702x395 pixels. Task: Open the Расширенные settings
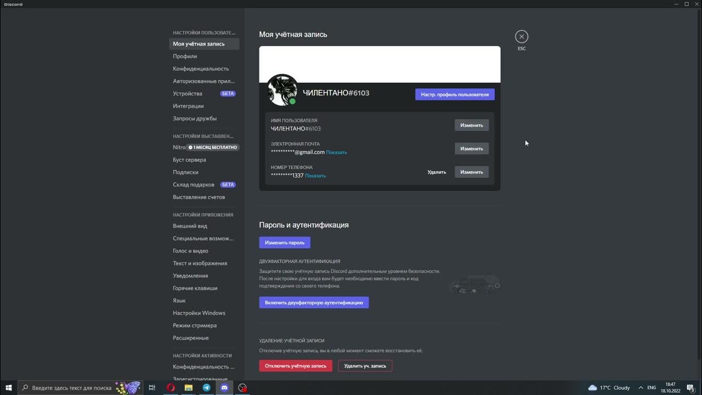(x=204, y=338)
